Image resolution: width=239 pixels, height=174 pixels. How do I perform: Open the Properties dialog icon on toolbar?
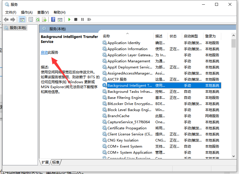pos(31,19)
